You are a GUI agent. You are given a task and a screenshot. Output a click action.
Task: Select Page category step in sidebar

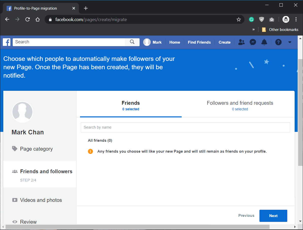36,149
